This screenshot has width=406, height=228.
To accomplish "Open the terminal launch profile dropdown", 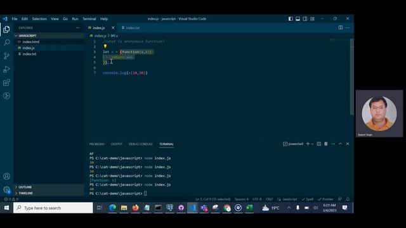I will tap(313, 144).
